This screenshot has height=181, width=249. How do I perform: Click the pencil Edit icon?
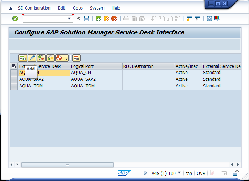(x=32, y=58)
